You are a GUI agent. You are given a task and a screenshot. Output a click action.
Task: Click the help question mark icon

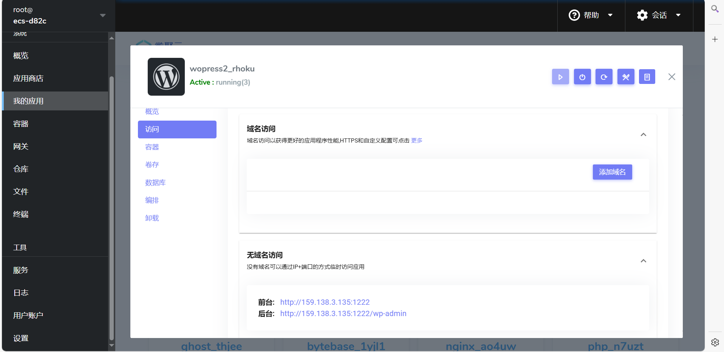(574, 15)
